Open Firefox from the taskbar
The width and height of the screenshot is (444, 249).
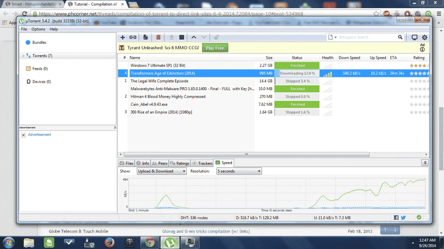pos(109,242)
